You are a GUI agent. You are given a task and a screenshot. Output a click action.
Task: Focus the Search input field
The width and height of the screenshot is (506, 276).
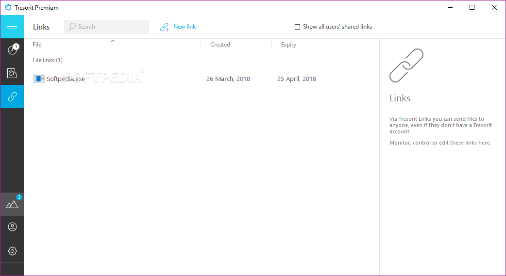pyautogui.click(x=106, y=27)
